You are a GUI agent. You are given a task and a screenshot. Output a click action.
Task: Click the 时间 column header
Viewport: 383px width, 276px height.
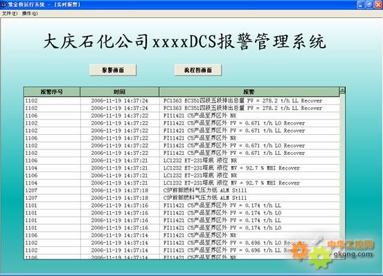(x=119, y=92)
